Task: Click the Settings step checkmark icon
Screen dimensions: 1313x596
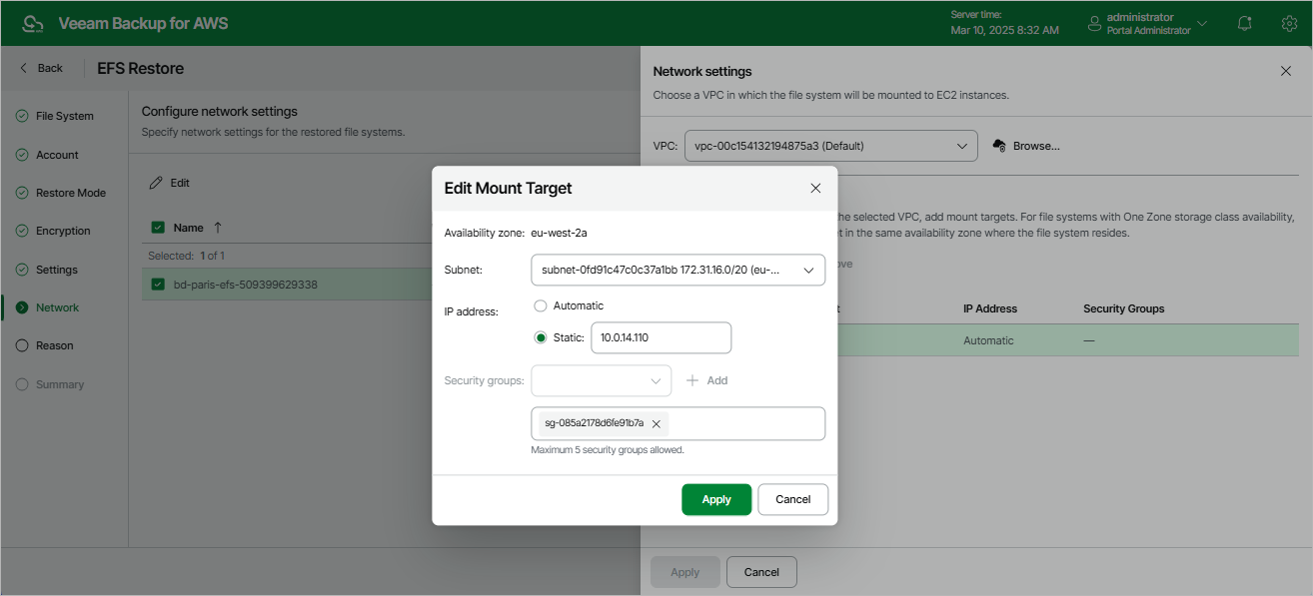Action: pos(22,270)
